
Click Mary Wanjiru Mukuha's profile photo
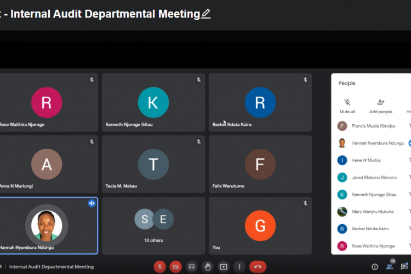point(342,212)
